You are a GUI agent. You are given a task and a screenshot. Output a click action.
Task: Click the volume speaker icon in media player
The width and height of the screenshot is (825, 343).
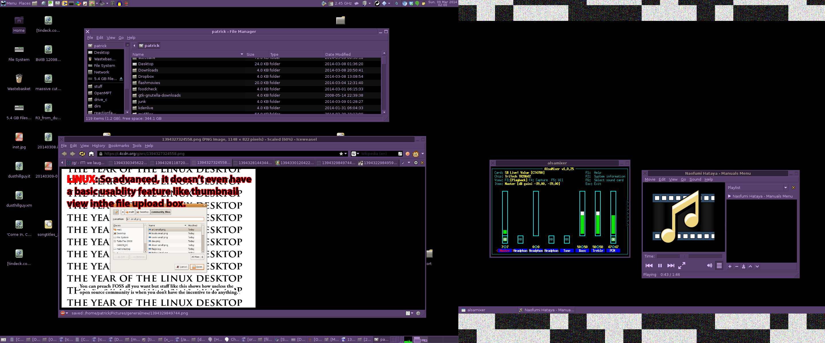[710, 266]
